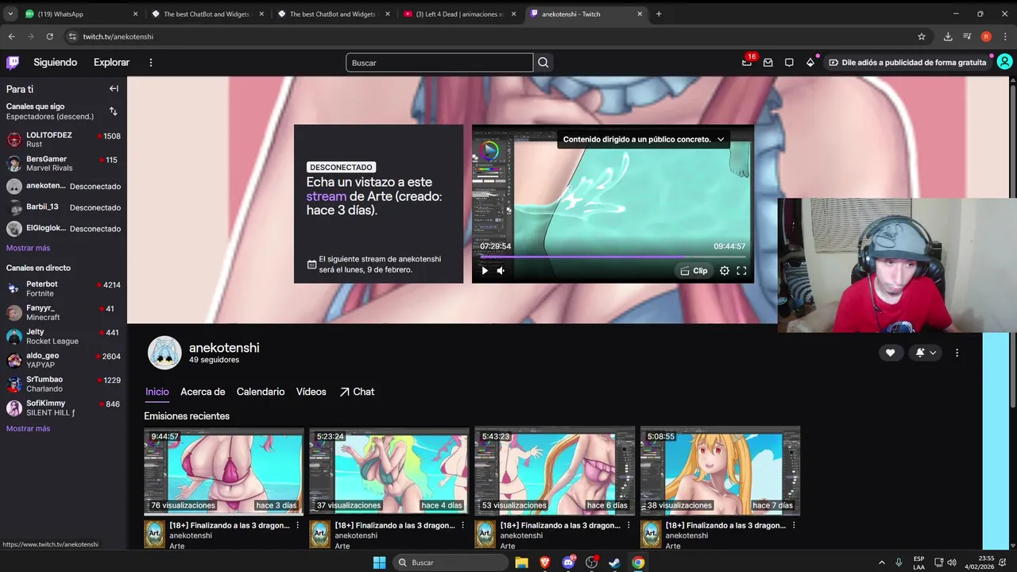Open the browser tab search dropdown

coord(10,14)
